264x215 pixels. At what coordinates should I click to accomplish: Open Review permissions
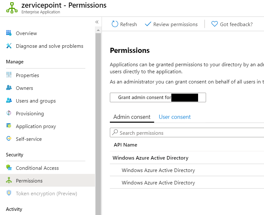coord(171,24)
